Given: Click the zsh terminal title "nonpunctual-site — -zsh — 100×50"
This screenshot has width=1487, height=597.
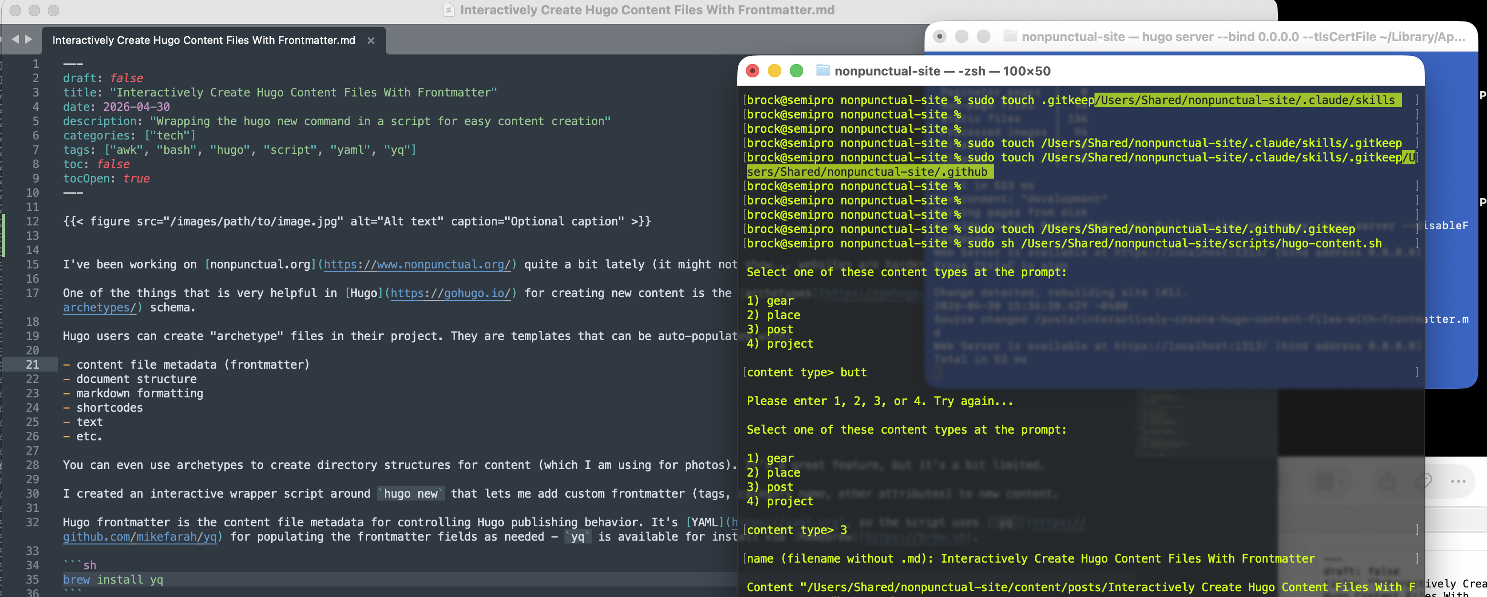Looking at the screenshot, I should pyautogui.click(x=942, y=71).
